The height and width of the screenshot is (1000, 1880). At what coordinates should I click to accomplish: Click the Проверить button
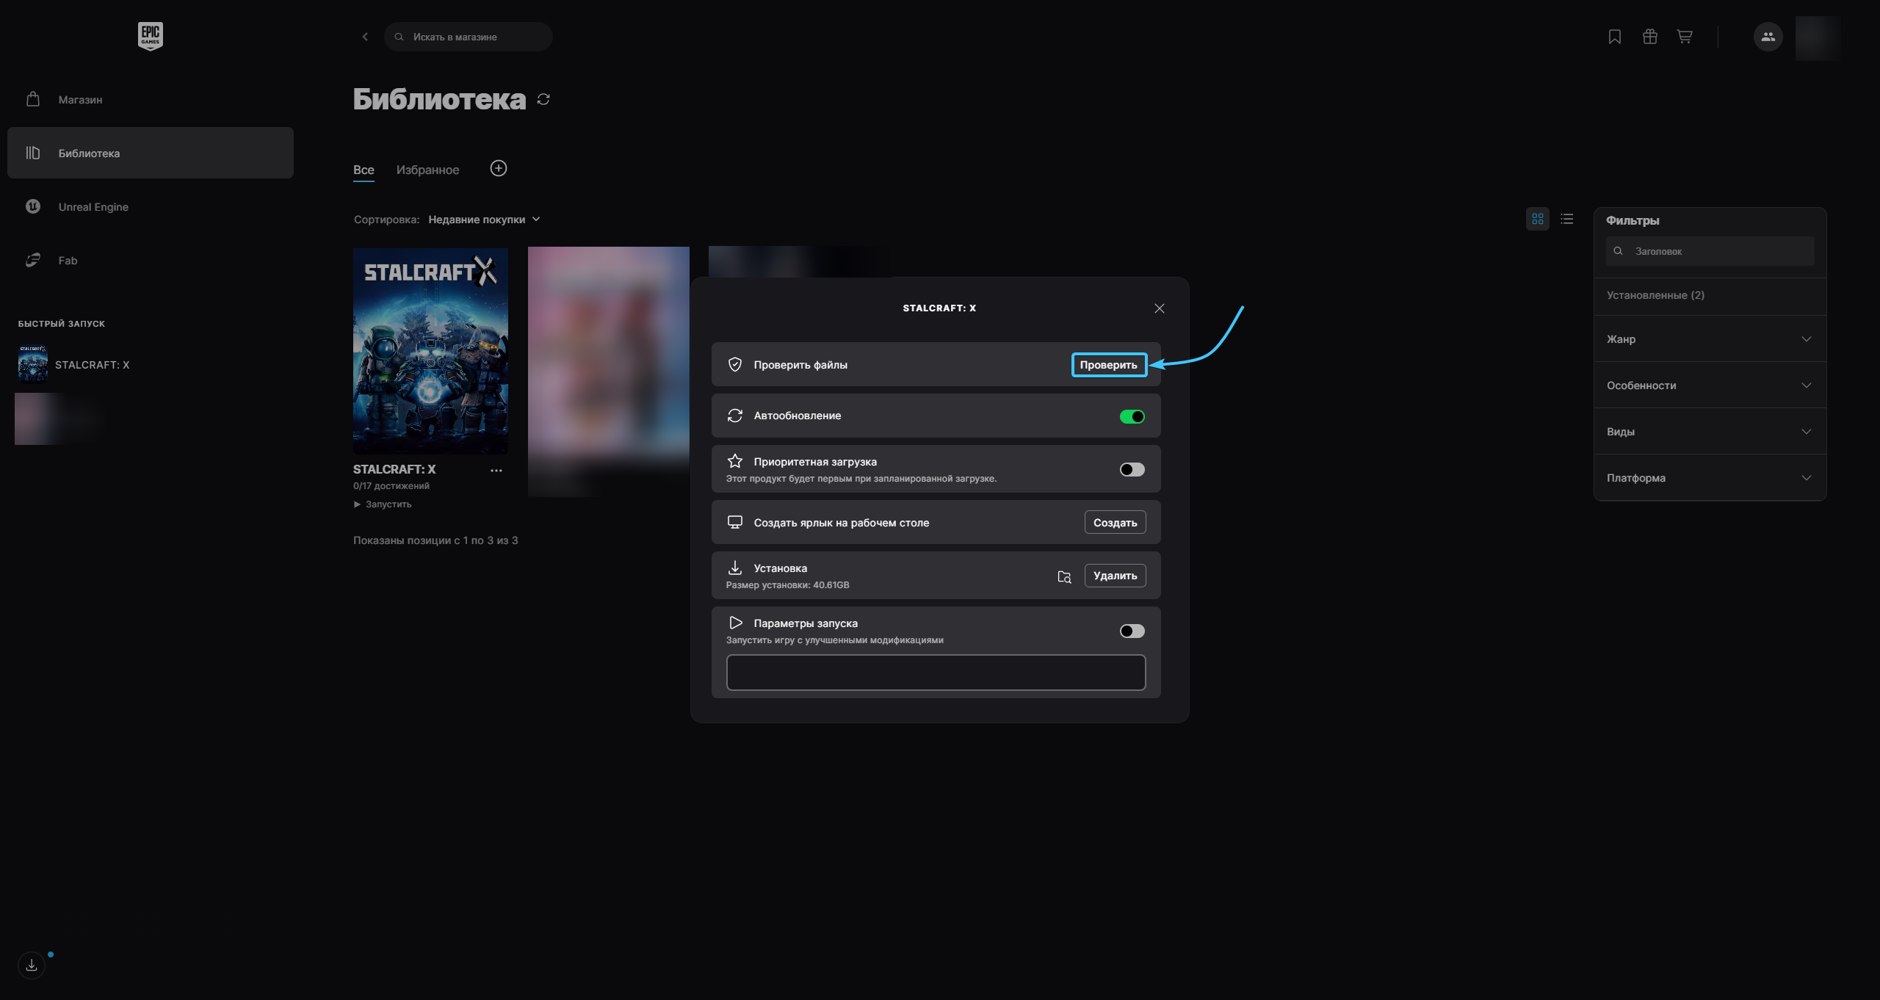pyautogui.click(x=1108, y=365)
